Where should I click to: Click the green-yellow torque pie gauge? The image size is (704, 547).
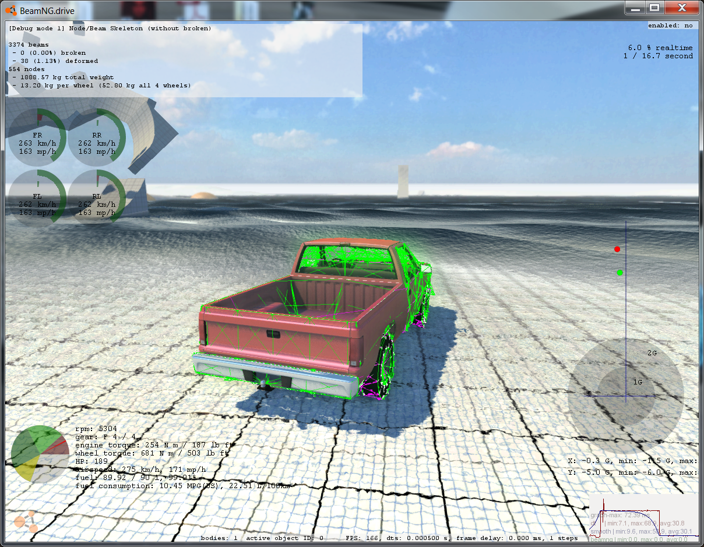click(x=40, y=454)
